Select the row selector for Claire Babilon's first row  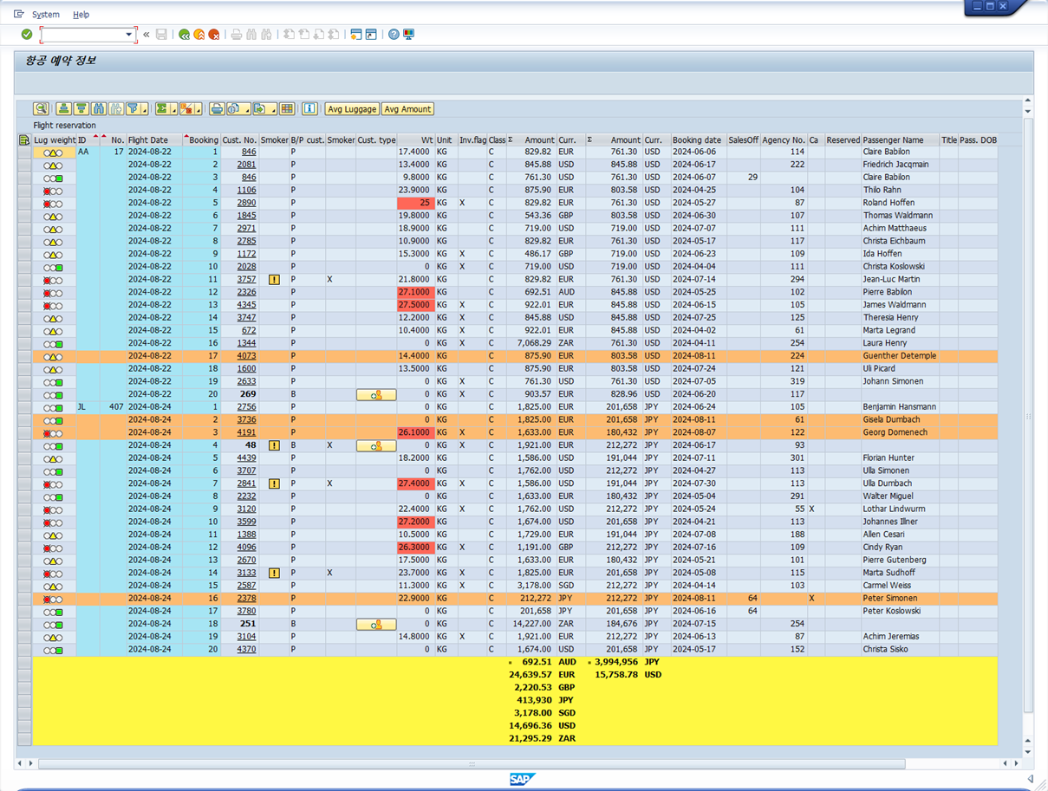24,152
